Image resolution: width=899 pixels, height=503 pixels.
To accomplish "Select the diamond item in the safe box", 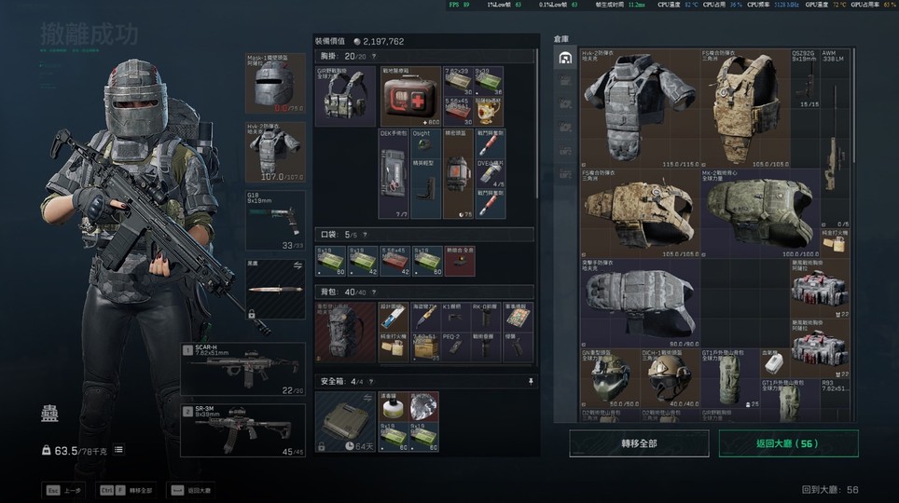I will 424,406.
